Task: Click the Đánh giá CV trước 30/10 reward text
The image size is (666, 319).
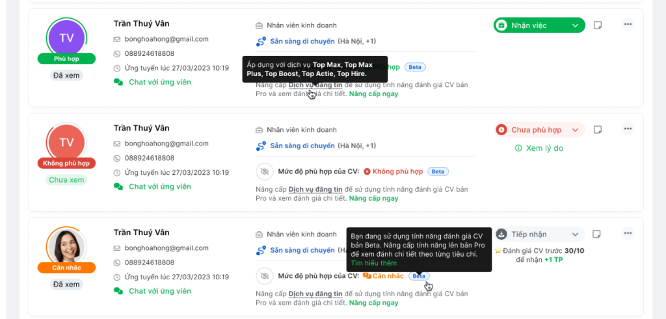Action: click(539, 255)
